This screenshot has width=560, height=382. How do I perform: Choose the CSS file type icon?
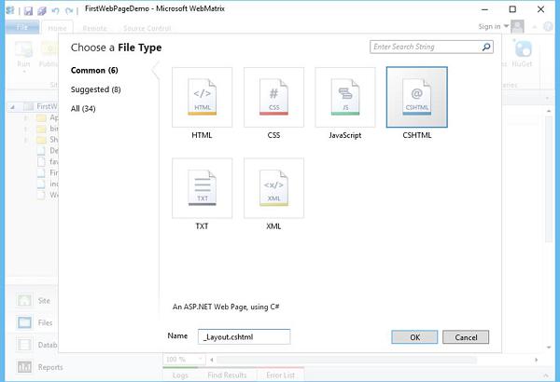tap(273, 97)
